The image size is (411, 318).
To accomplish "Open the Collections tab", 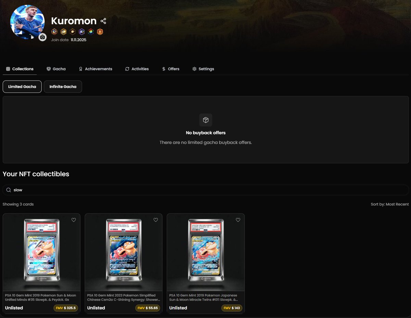I will click(20, 69).
